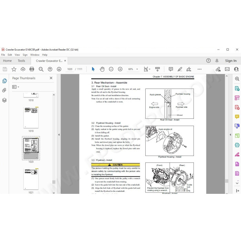Viewport: 241px width, 241px height.
Task: Expand more tools chevron in right pane
Action: (237, 183)
